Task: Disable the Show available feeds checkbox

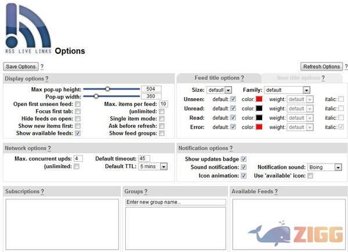Action: (78, 133)
